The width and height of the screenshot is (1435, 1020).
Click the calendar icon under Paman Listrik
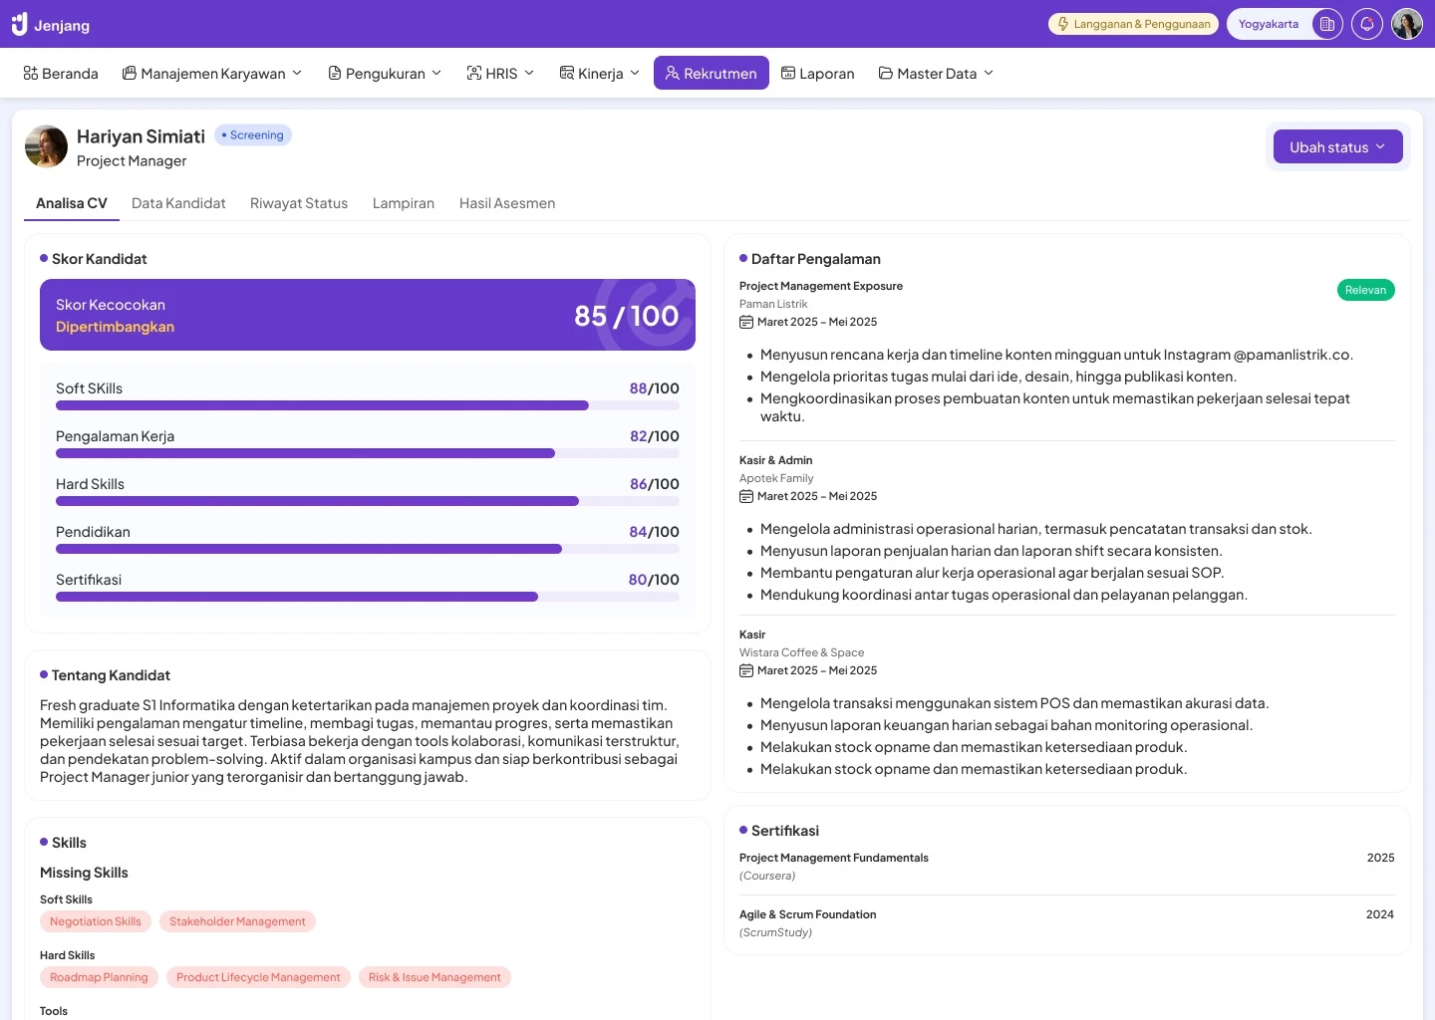746,322
